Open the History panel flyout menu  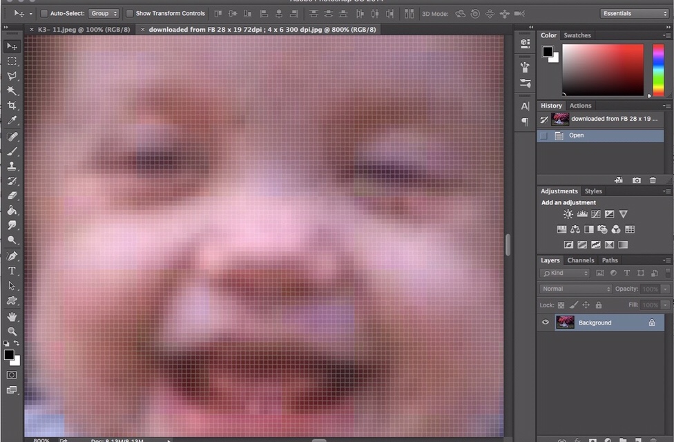pyautogui.click(x=666, y=106)
